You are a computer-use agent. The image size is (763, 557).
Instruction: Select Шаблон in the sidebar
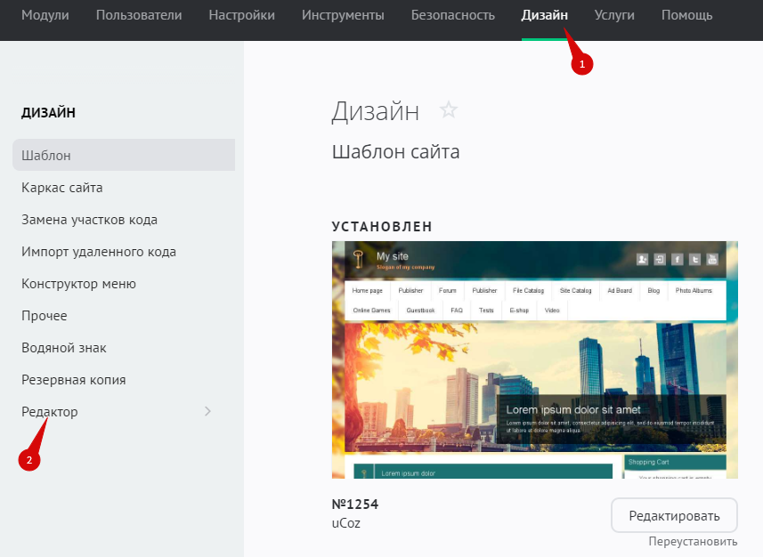point(46,156)
